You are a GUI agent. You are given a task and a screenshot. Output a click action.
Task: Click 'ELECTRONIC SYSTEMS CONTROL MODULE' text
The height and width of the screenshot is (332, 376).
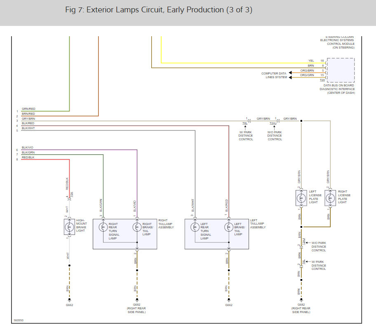click(x=337, y=42)
